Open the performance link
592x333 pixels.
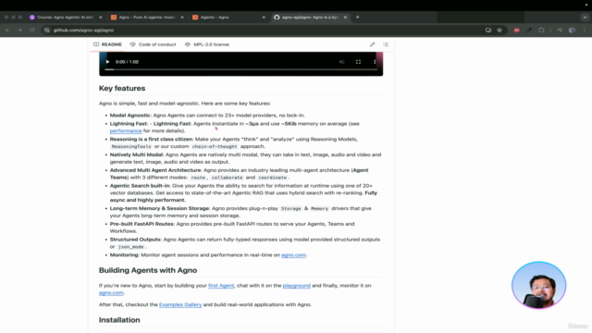pos(126,131)
